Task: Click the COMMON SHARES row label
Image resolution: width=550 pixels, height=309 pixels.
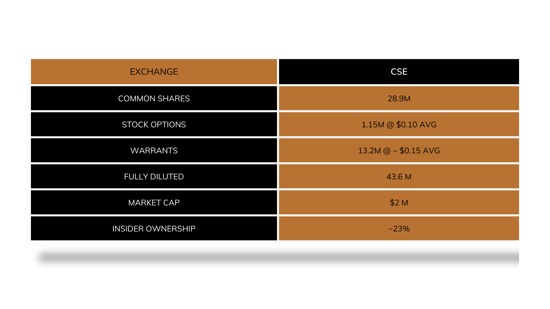Action: 154,98
